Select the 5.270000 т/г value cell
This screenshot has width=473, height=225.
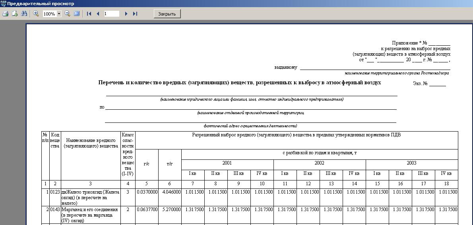click(170, 209)
